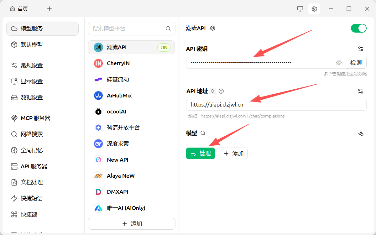
Task: Click the model search magnifier icon
Action: pos(203,133)
